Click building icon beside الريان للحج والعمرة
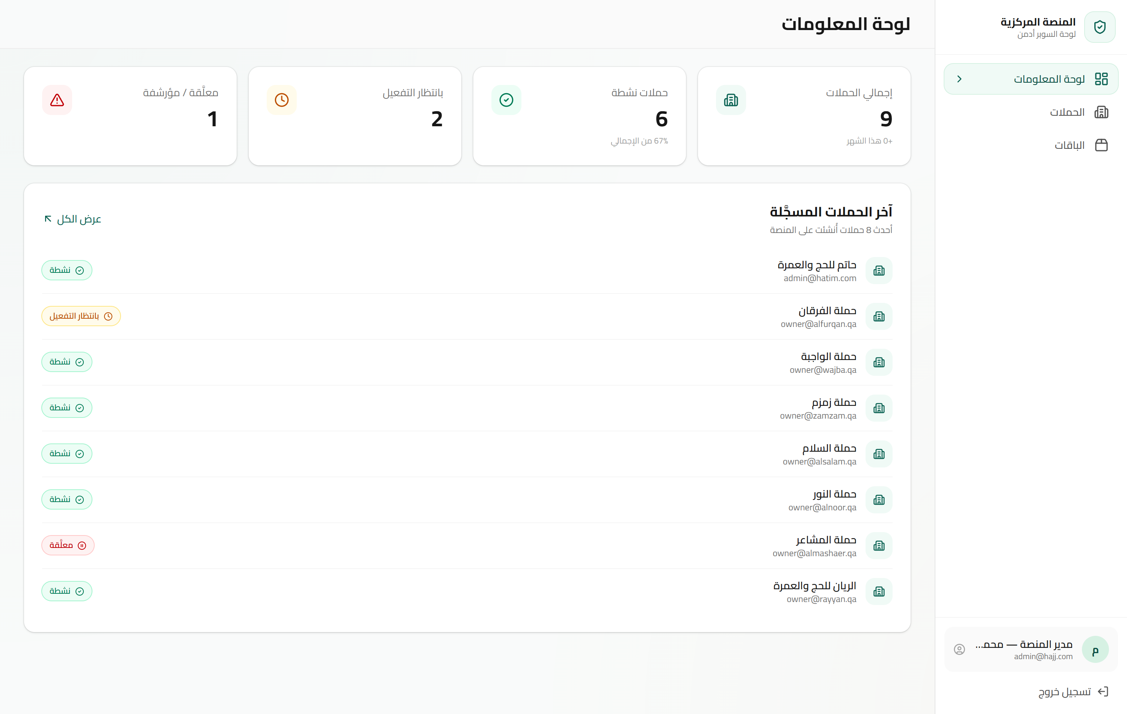 [878, 592]
